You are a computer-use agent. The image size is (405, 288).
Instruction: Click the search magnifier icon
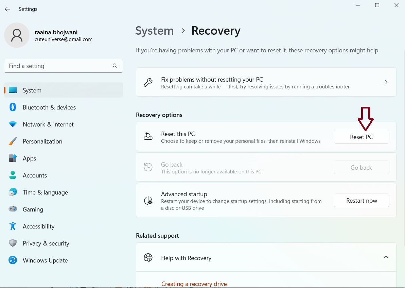tap(115, 66)
